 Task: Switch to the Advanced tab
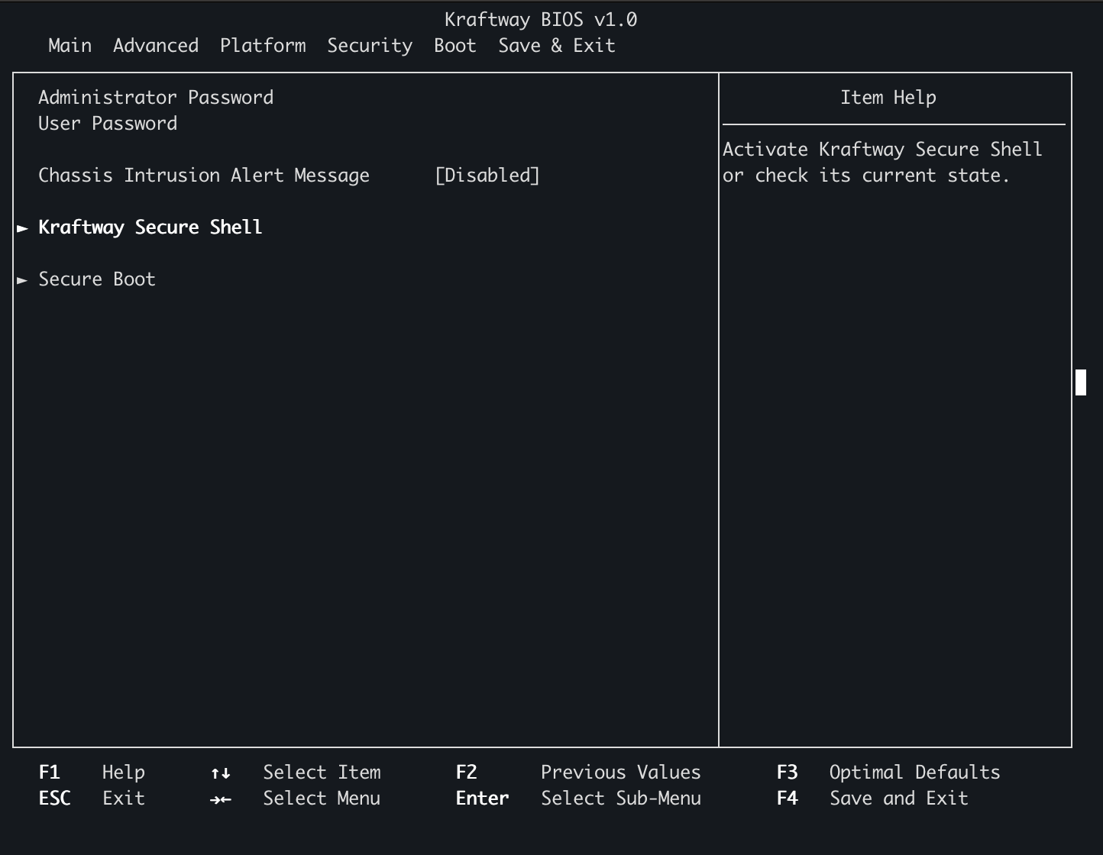click(x=156, y=46)
